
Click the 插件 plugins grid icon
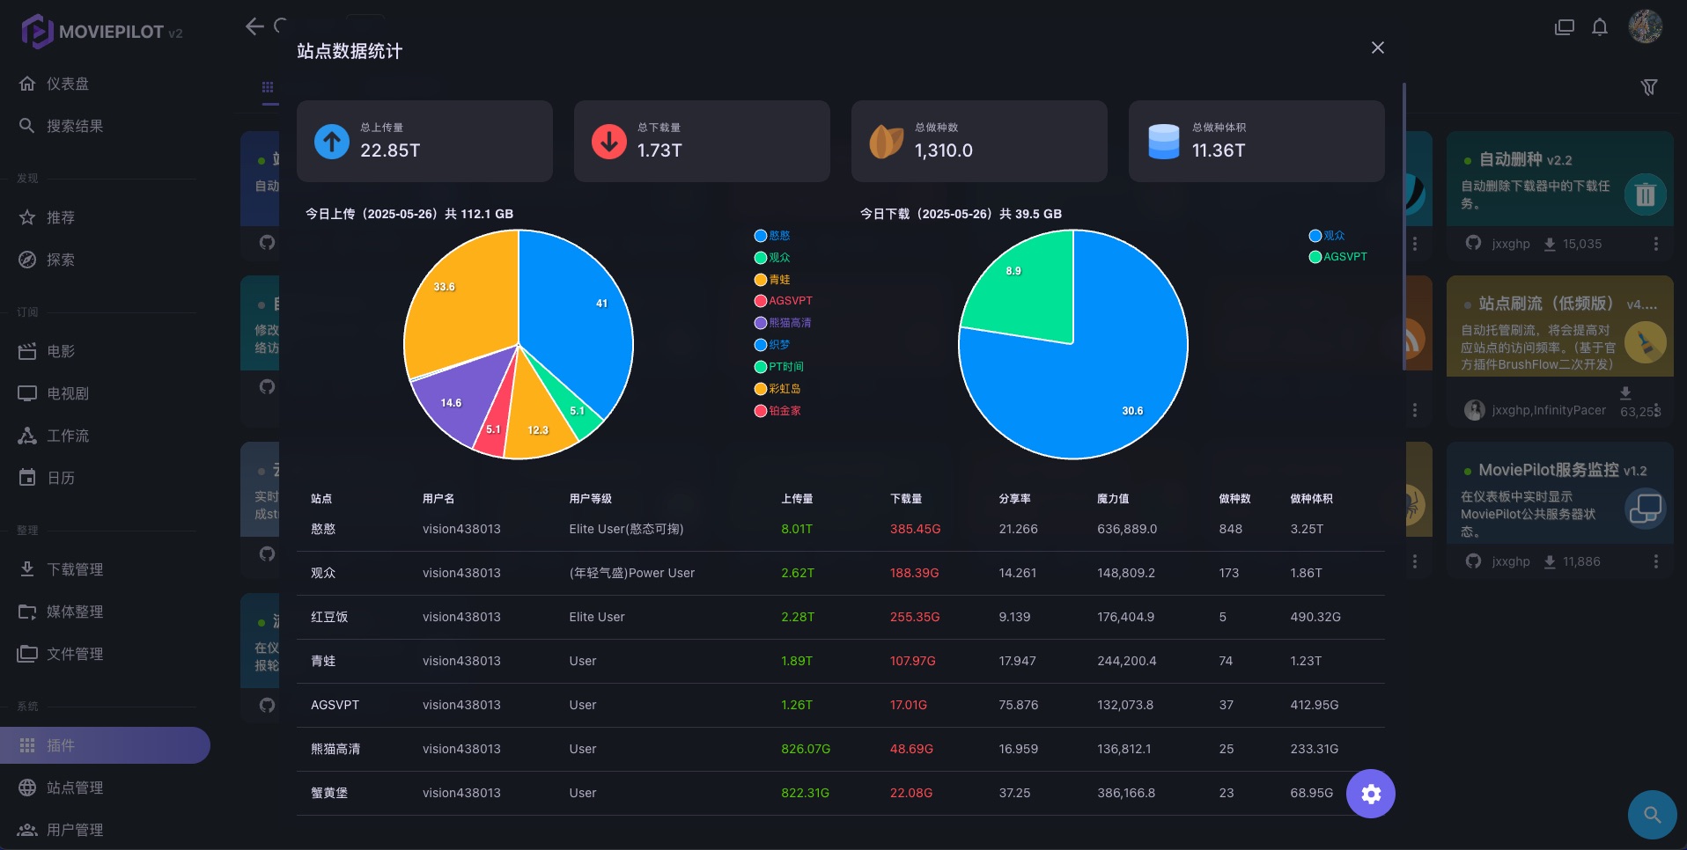[27, 745]
